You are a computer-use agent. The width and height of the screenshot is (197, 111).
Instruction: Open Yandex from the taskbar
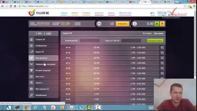pos(53,108)
